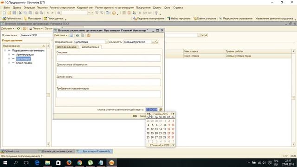Click the Undo arrow icon

(x=48, y=13)
